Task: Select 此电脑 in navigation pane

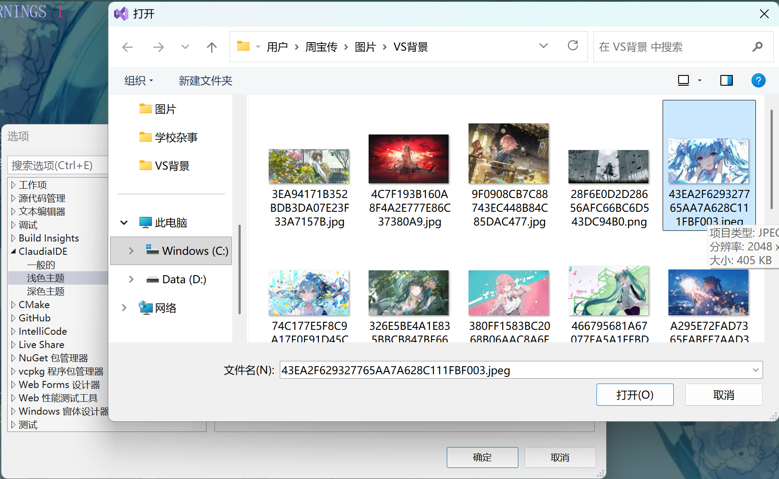Action: coord(163,222)
